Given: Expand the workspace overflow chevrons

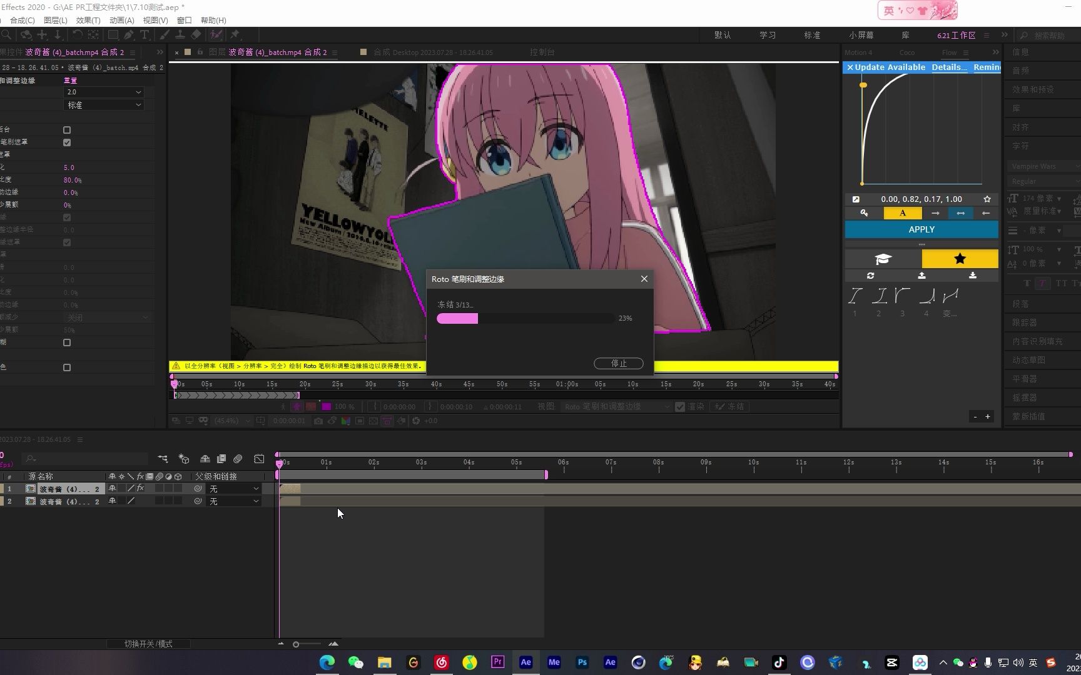Looking at the screenshot, I should click(1004, 35).
